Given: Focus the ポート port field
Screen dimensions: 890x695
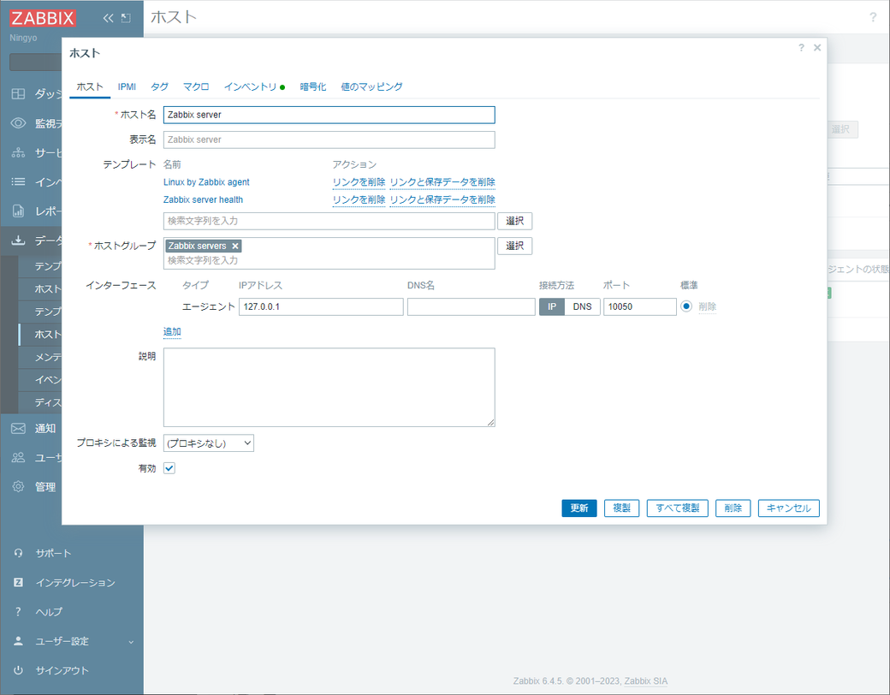Looking at the screenshot, I should pos(640,306).
